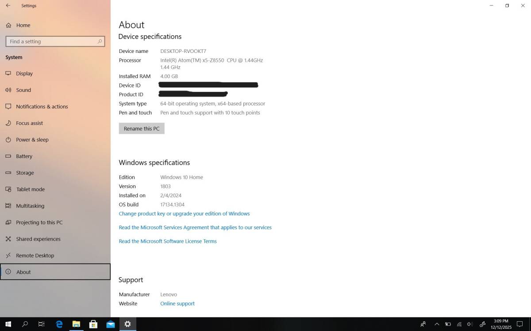The height and width of the screenshot is (331, 531).
Task: Open Storage settings page
Action: point(25,173)
